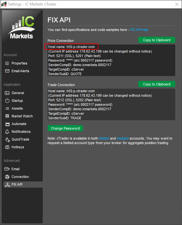The width and height of the screenshot is (182, 225).
Task: Click the Market Watch icon
Action: [7, 116]
